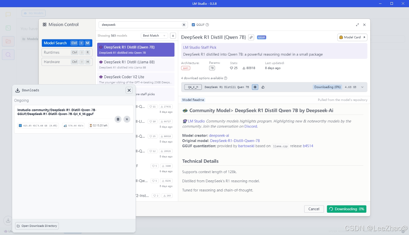Open the b4514 release link
Viewport: 409px width, 235px height.
tap(308, 146)
